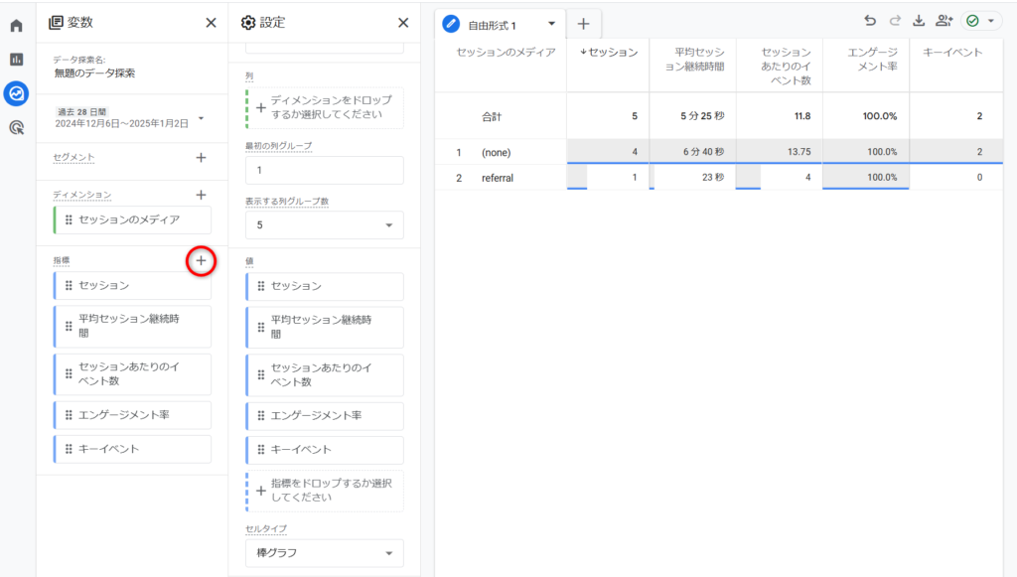This screenshot has width=1017, height=577.
Task: Expand the 表示する列グループ数 dropdown
Action: (324, 225)
